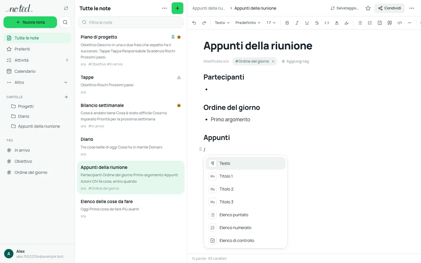
Task: Expand the Altro sidebar section
Action: (37, 82)
